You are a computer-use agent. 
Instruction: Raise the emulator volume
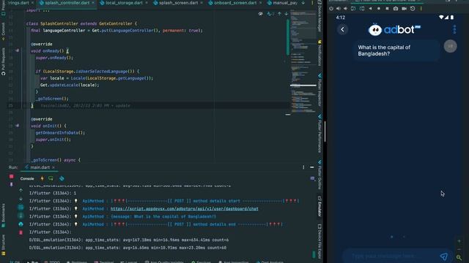point(339,9)
